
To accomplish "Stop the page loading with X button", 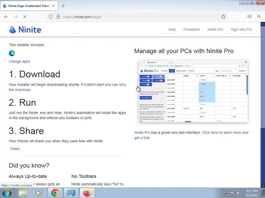I will coord(25,17).
